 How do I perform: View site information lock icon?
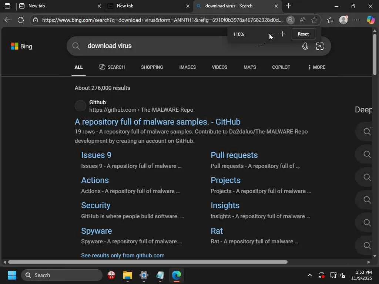(36, 20)
